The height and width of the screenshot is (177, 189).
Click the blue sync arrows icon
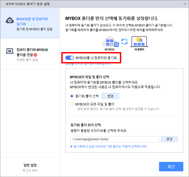coord(124,42)
